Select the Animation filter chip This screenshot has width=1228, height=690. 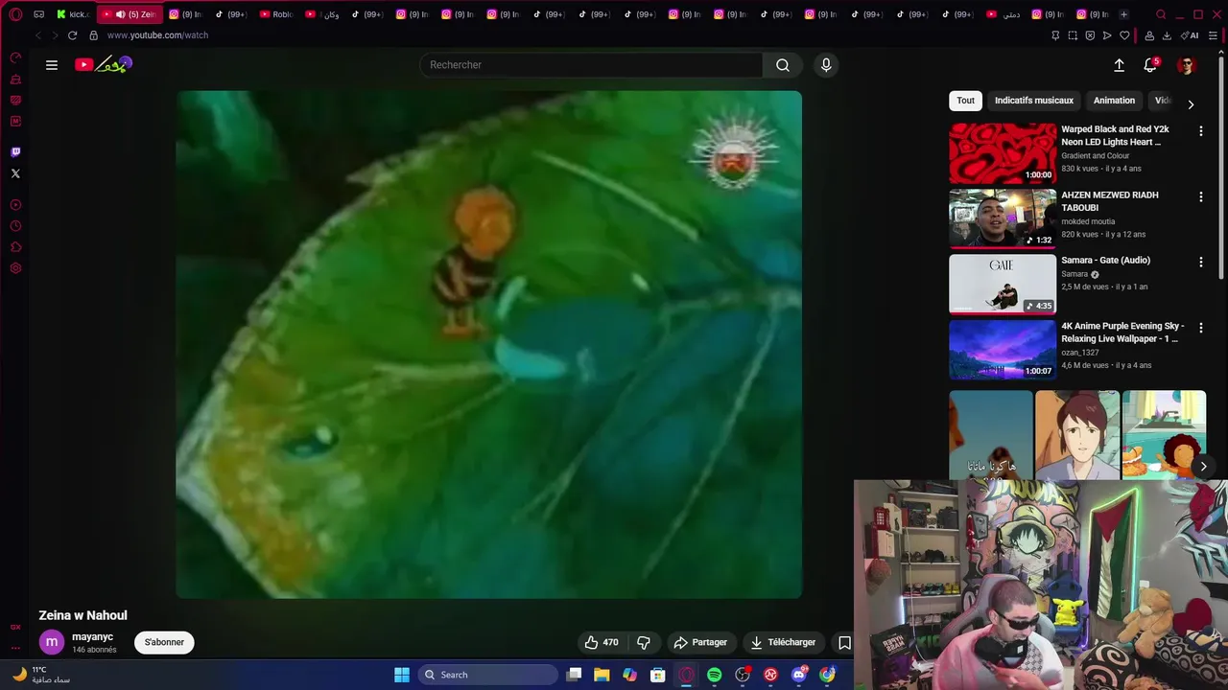click(x=1114, y=101)
